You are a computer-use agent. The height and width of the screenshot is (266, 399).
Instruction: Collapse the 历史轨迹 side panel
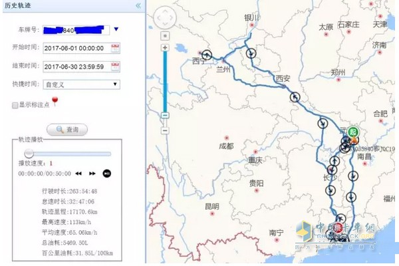[x=138, y=5]
